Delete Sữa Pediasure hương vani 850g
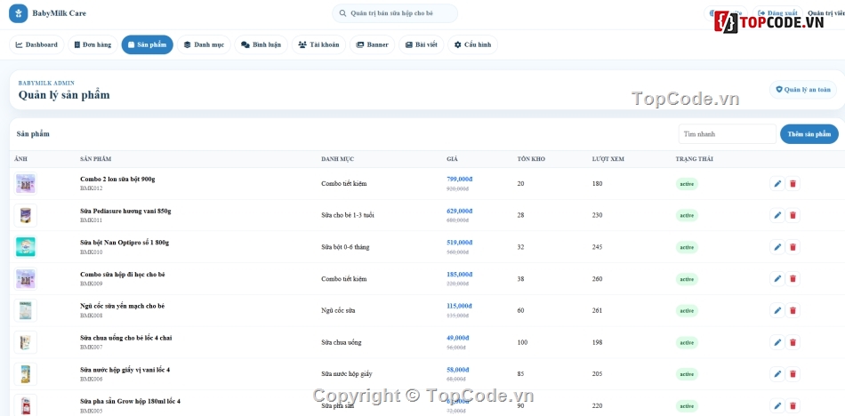 tap(793, 215)
